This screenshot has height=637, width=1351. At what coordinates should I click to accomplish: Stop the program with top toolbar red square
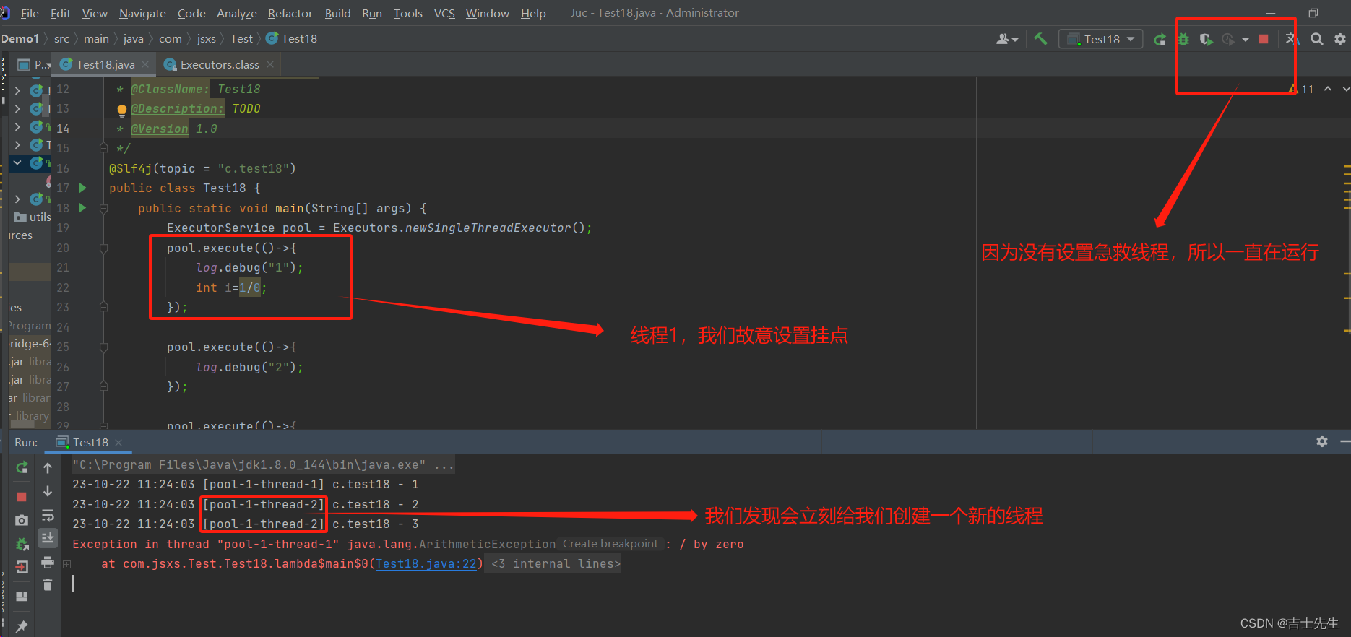coord(1264,39)
